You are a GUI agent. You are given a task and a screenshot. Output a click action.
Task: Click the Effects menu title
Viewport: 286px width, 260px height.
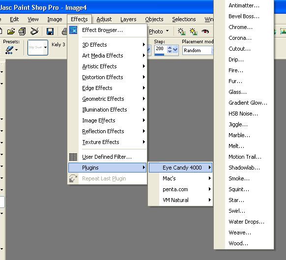pos(79,19)
